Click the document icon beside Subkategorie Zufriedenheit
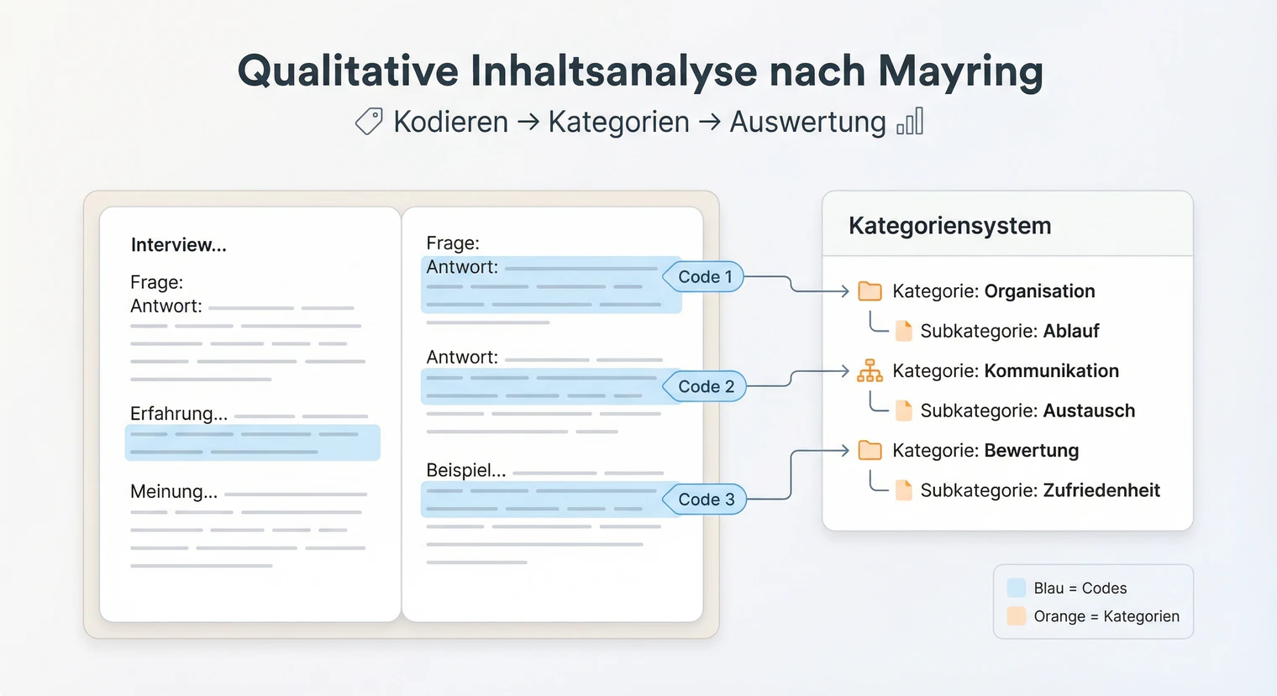Screen dimensions: 1277x696 [905, 490]
